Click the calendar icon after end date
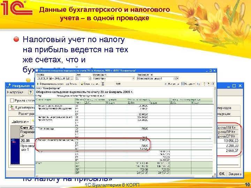Screen dimensions: 251x188 (68, 78)
